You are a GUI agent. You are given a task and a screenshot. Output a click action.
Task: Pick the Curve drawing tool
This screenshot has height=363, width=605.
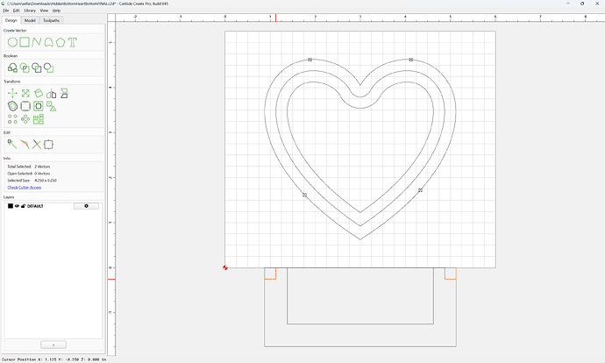pyautogui.click(x=48, y=42)
